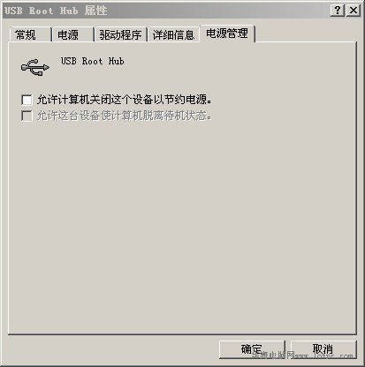This screenshot has height=367, width=365.
Task: Toggle the grayed 允许这台设备使计算机脱离待机状态 checkbox
Action: (x=27, y=116)
